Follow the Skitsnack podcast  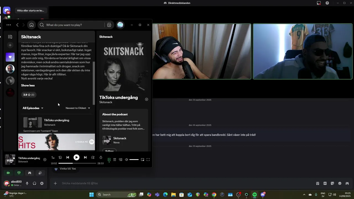110,150
